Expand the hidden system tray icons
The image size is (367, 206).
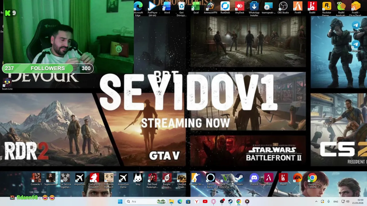point(316,201)
